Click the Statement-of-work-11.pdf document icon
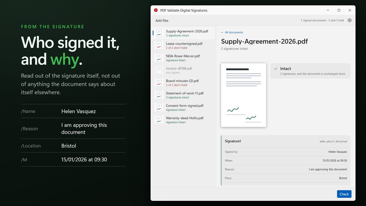The width and height of the screenshot is (366, 206). tap(159, 95)
